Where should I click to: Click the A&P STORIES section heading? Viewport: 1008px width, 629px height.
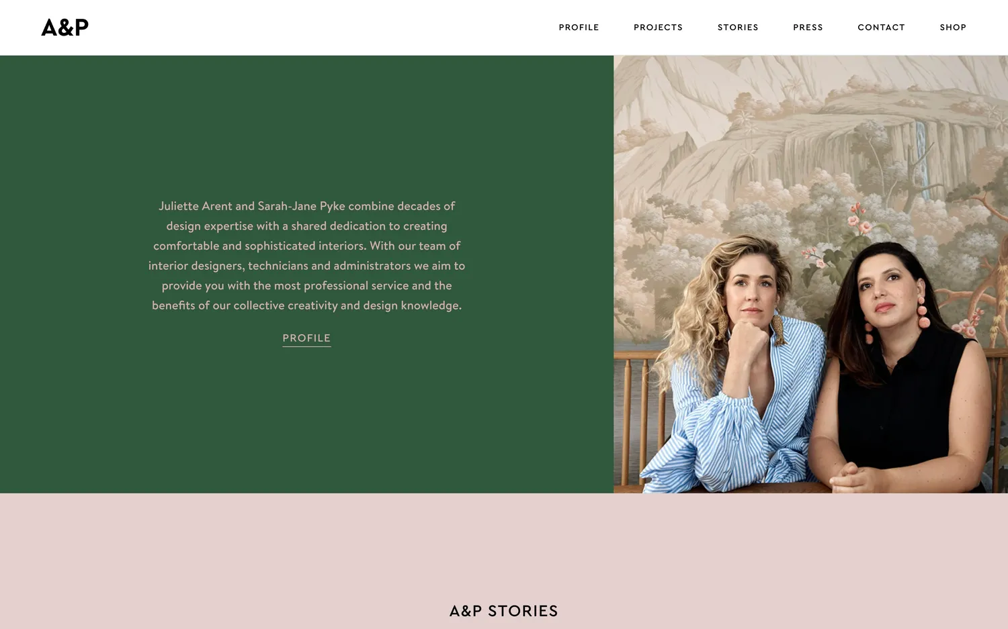504,611
